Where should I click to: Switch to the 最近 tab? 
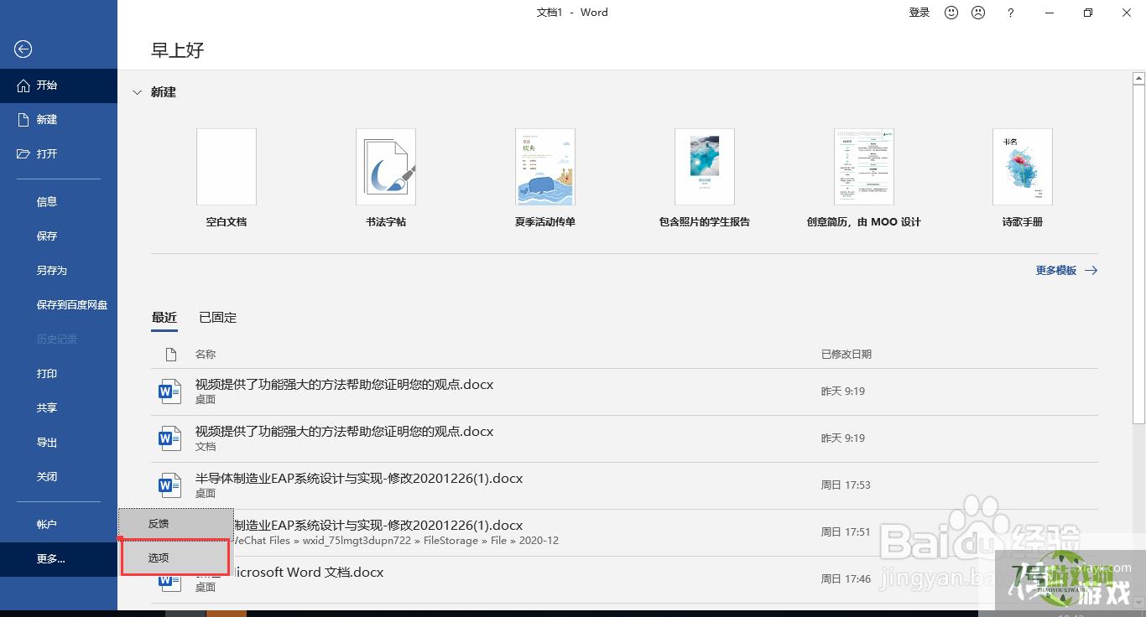[164, 318]
